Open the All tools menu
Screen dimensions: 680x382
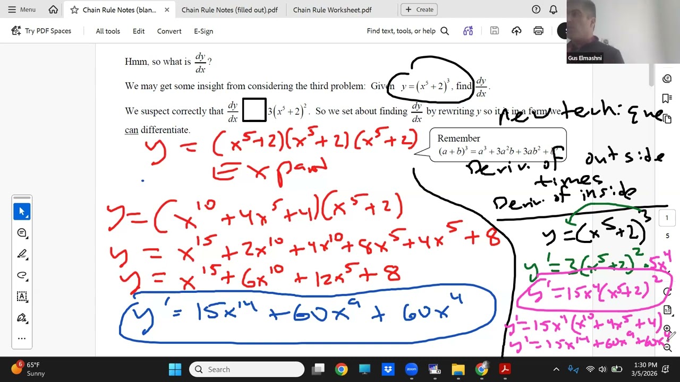pyautogui.click(x=108, y=31)
